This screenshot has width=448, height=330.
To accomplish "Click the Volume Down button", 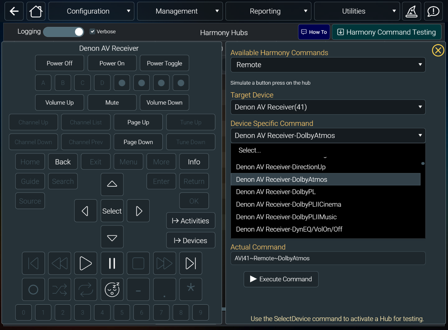I will pyautogui.click(x=164, y=103).
